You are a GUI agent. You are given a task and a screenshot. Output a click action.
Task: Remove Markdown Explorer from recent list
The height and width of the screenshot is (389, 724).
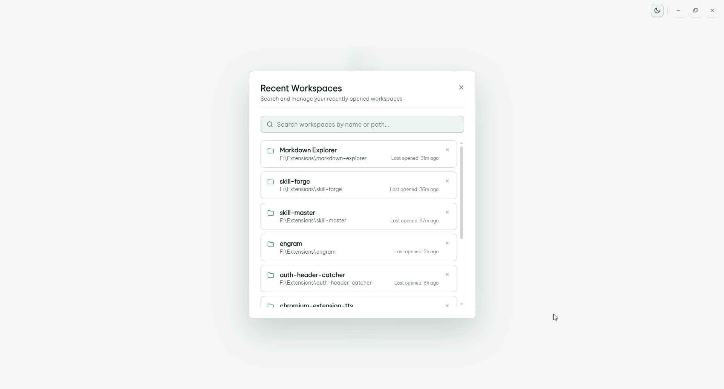click(x=448, y=150)
